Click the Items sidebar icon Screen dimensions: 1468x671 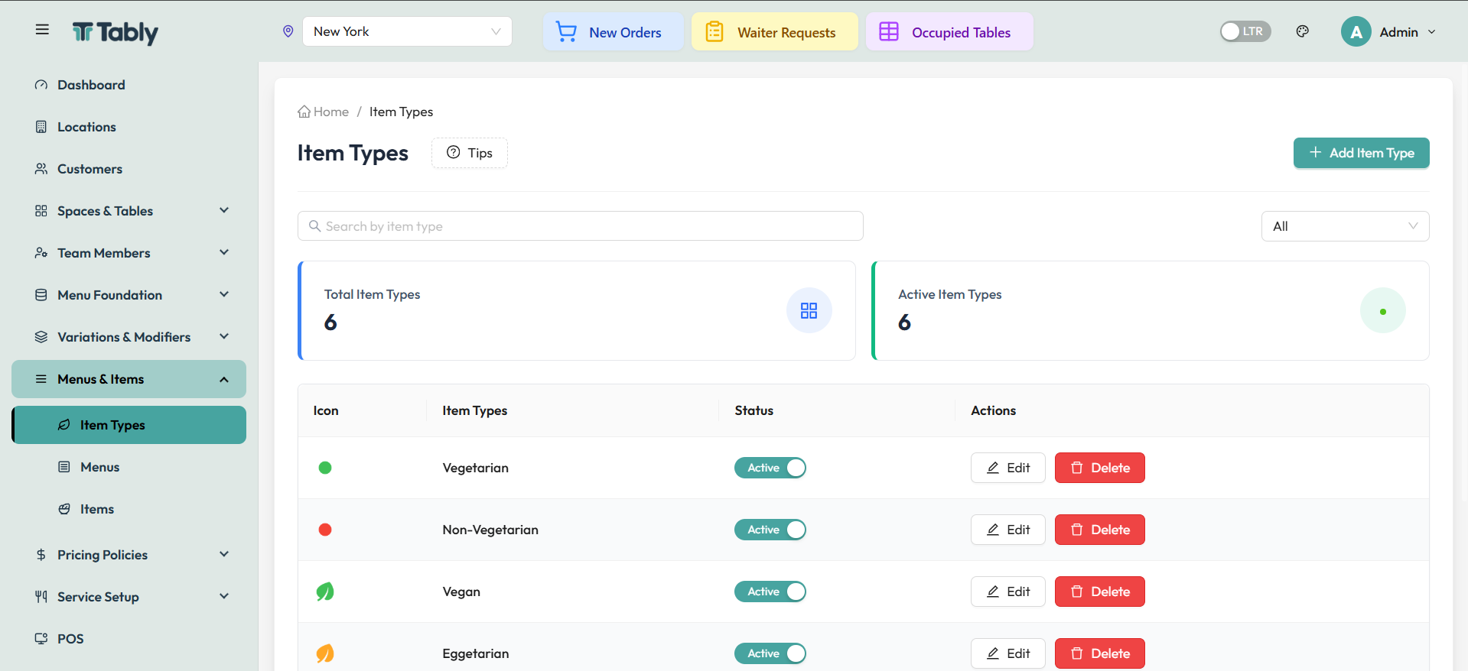click(x=64, y=509)
